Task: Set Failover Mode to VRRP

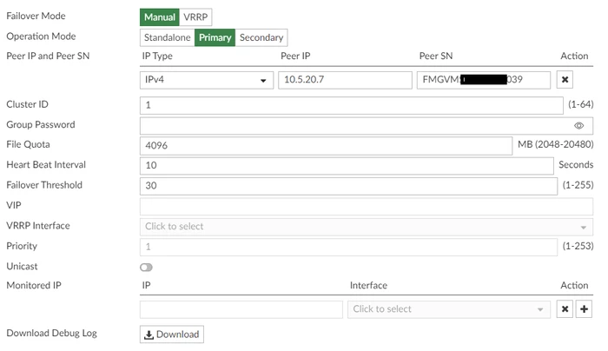Action: 195,17
